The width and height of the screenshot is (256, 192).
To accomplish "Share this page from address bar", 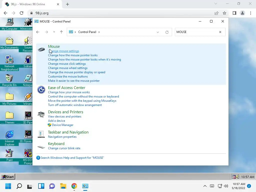I will coord(216,13).
